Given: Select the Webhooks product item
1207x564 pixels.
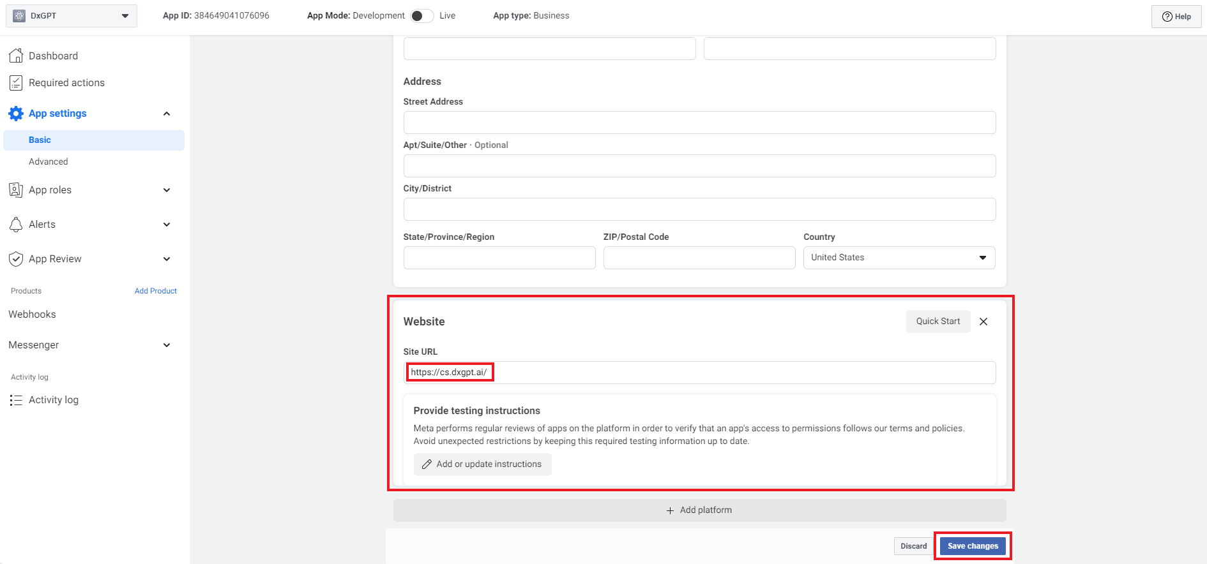Looking at the screenshot, I should click(33, 315).
